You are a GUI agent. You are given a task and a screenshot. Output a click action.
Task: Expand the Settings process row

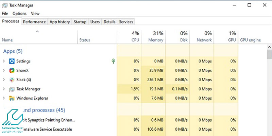(4, 61)
